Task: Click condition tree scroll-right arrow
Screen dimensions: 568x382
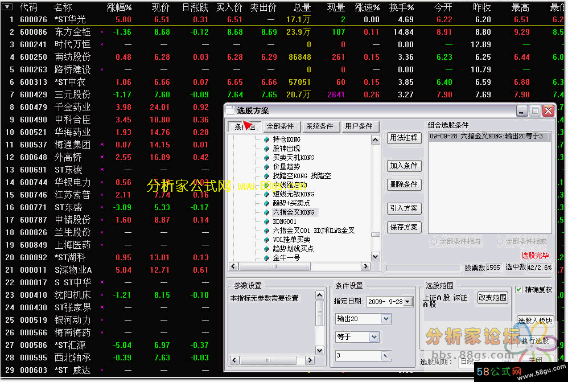Action: tap(365, 266)
